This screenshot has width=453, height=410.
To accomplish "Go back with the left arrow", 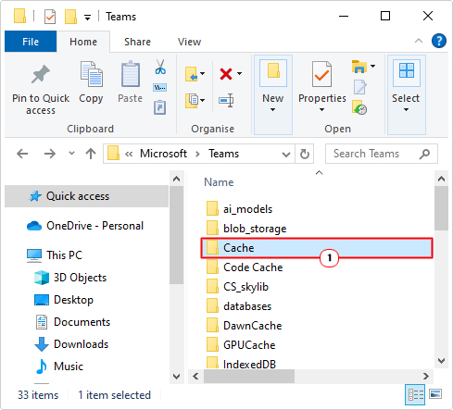I will pyautogui.click(x=22, y=154).
